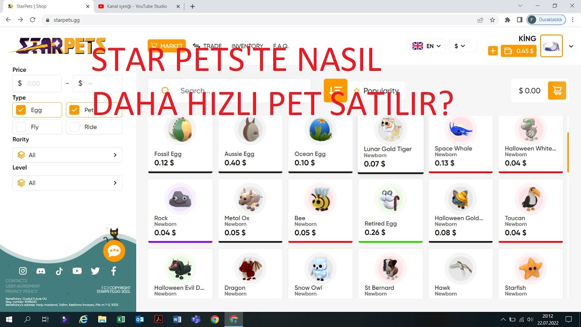The height and width of the screenshot is (327, 581).
Task: Switch to the YouTube Studio tab
Action: pos(138,6)
